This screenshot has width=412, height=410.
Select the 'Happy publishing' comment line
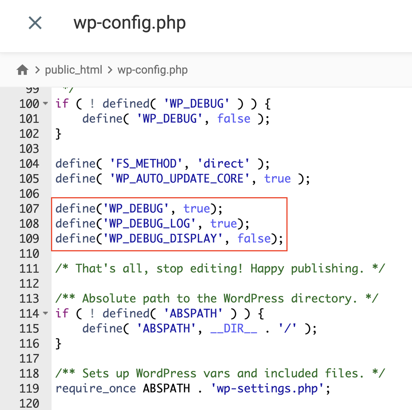(x=220, y=268)
